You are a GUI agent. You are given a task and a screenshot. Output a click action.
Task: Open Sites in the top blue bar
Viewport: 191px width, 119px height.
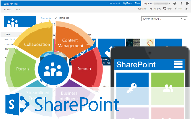pos(137,3)
